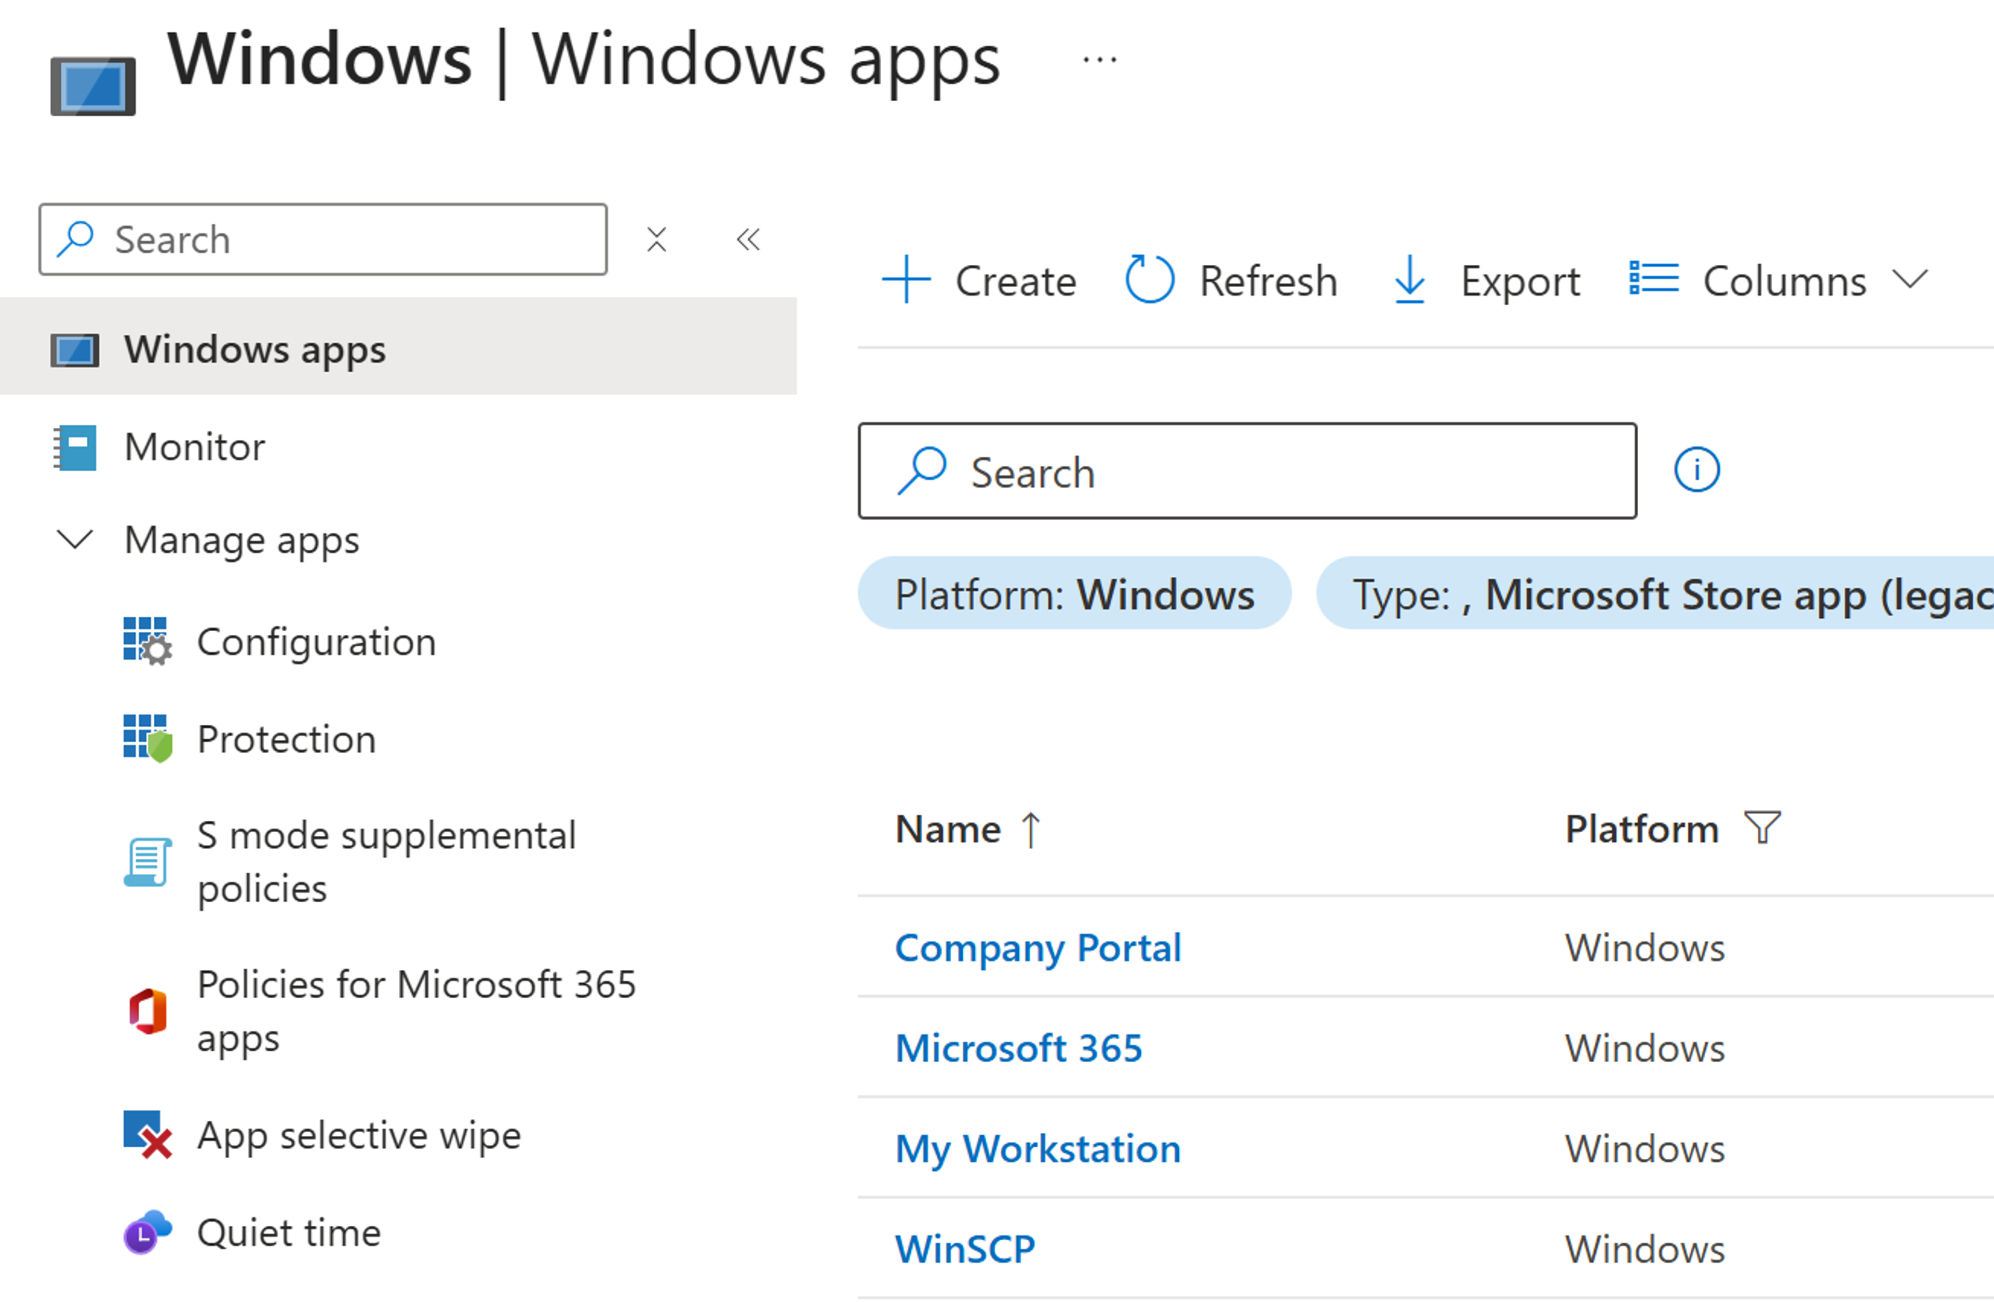The image size is (1994, 1302).
Task: Click the sidebar search magnifier icon
Action: pos(75,239)
